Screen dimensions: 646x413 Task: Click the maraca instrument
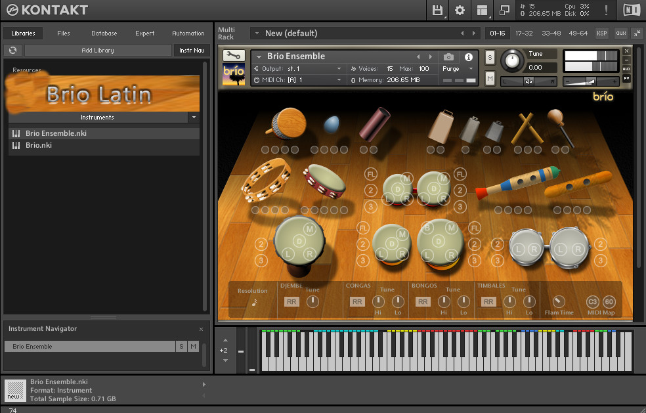[560, 127]
